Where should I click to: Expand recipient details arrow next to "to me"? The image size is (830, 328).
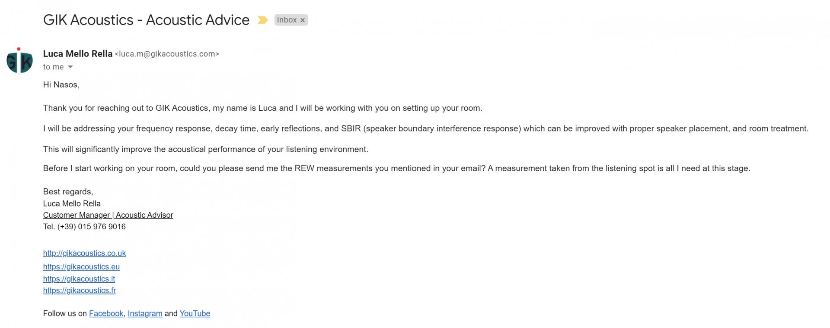tap(70, 67)
